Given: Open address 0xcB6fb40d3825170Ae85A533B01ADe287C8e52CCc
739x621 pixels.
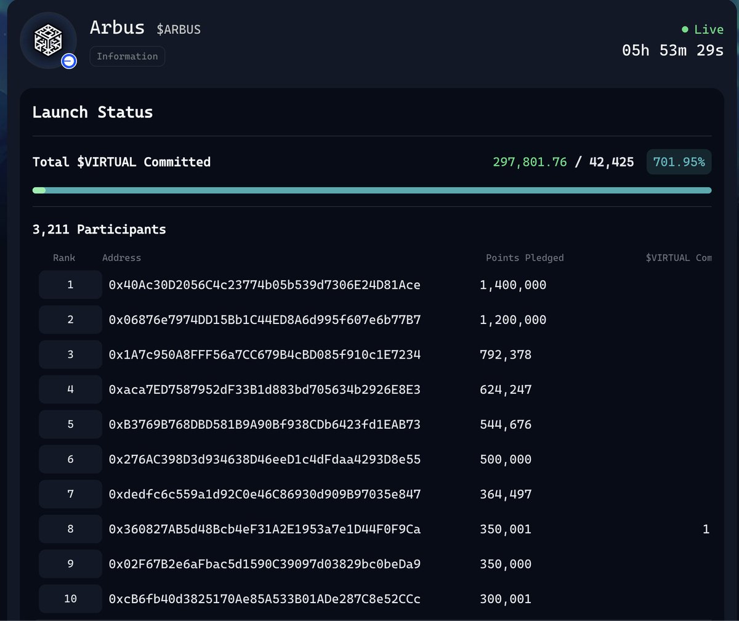Looking at the screenshot, I should tap(265, 599).
